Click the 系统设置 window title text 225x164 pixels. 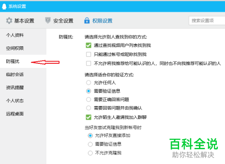tap(17, 6)
